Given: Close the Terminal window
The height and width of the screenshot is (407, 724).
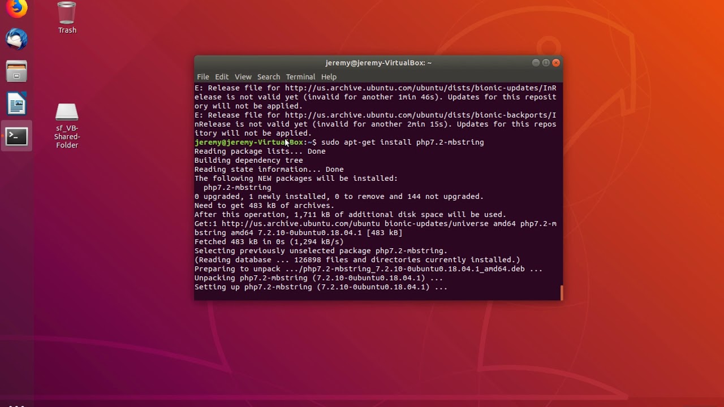Looking at the screenshot, I should pos(556,63).
